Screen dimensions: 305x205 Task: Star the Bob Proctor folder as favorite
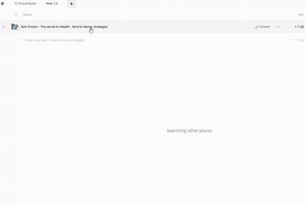point(4,27)
